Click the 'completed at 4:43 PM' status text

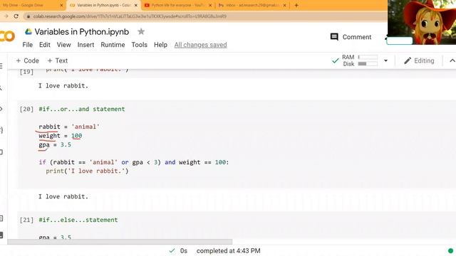point(228,251)
